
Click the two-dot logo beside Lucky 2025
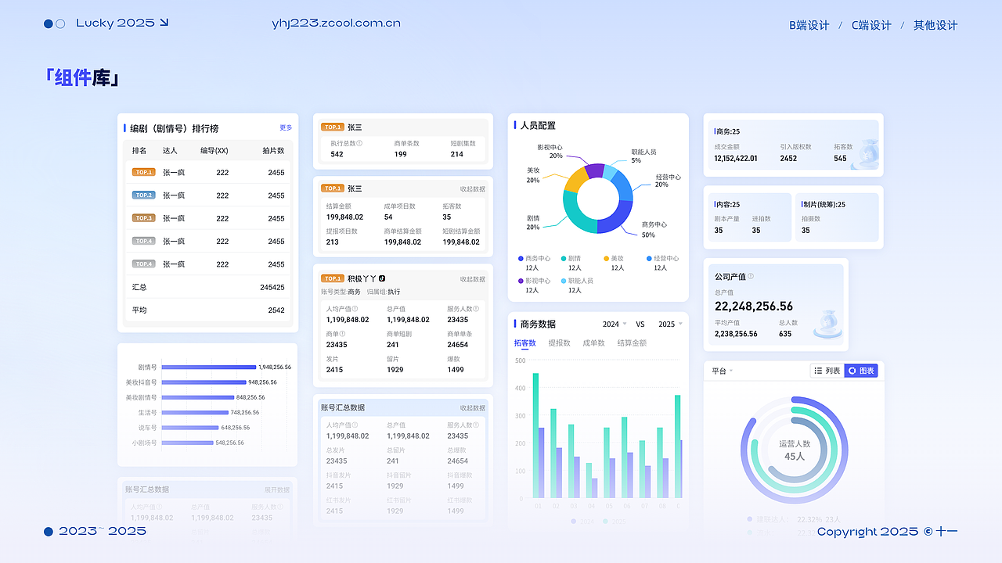point(54,23)
